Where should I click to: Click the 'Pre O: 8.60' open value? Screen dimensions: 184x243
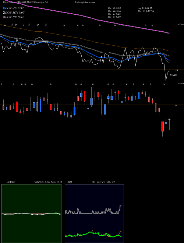tap(114, 8)
